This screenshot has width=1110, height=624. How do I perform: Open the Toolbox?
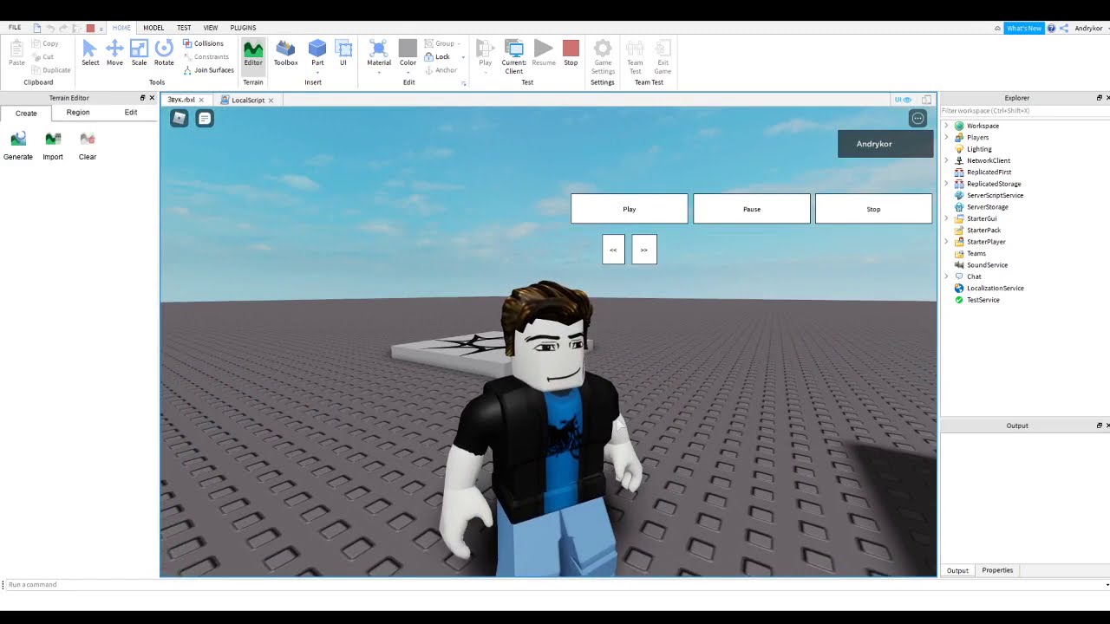pyautogui.click(x=286, y=53)
